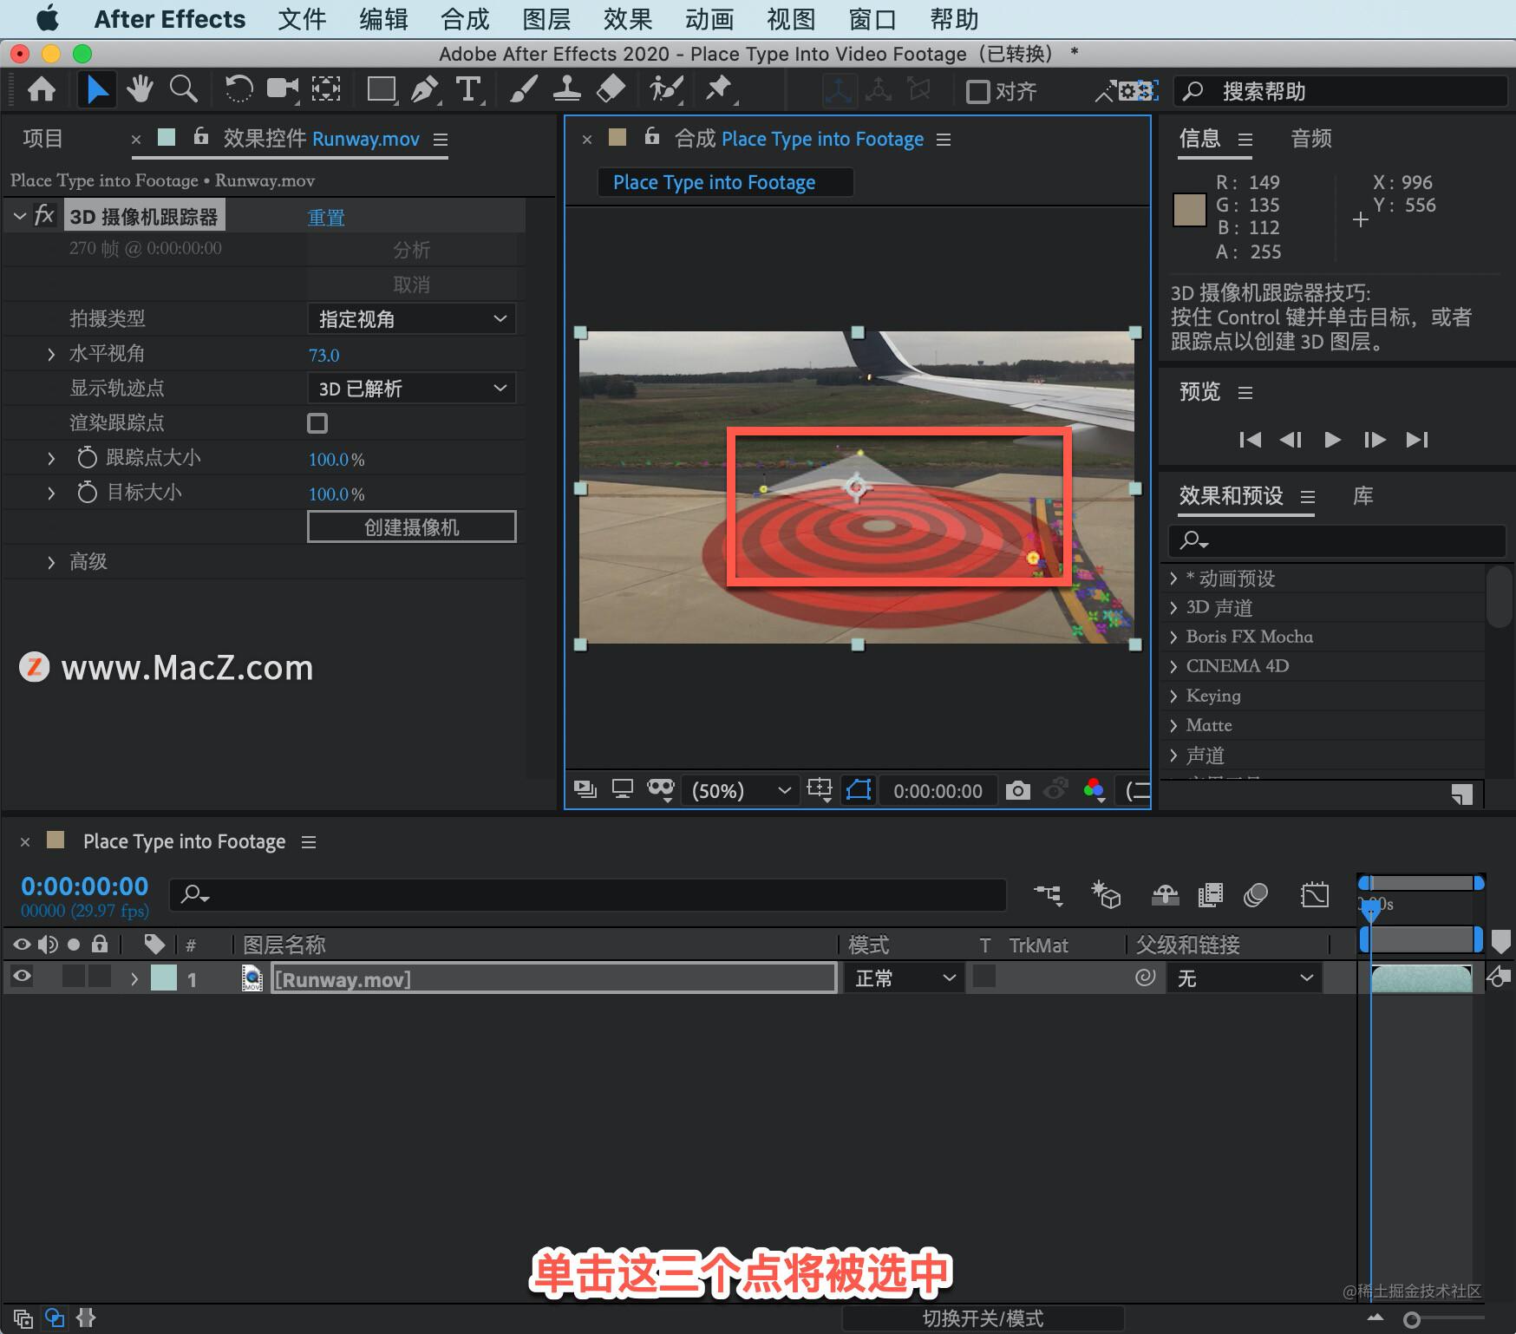Toggle always preview this view icon

585,789
